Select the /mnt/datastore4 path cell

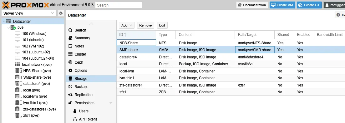tap(255, 57)
